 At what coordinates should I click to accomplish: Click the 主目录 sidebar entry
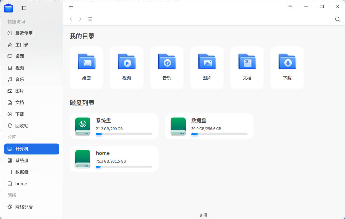pyautogui.click(x=32, y=45)
